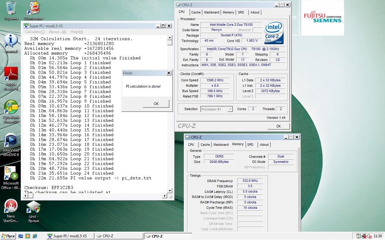Image resolution: width=385 pixels, height=240 pixels.
Task: Open the Пуск Start button
Action: tap(8, 236)
